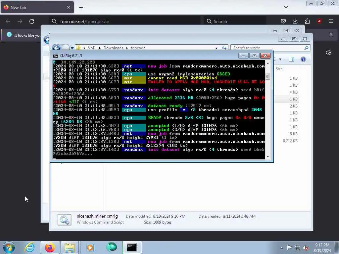
Task: Open Pocket save icon in Firefox
Action: point(283,21)
